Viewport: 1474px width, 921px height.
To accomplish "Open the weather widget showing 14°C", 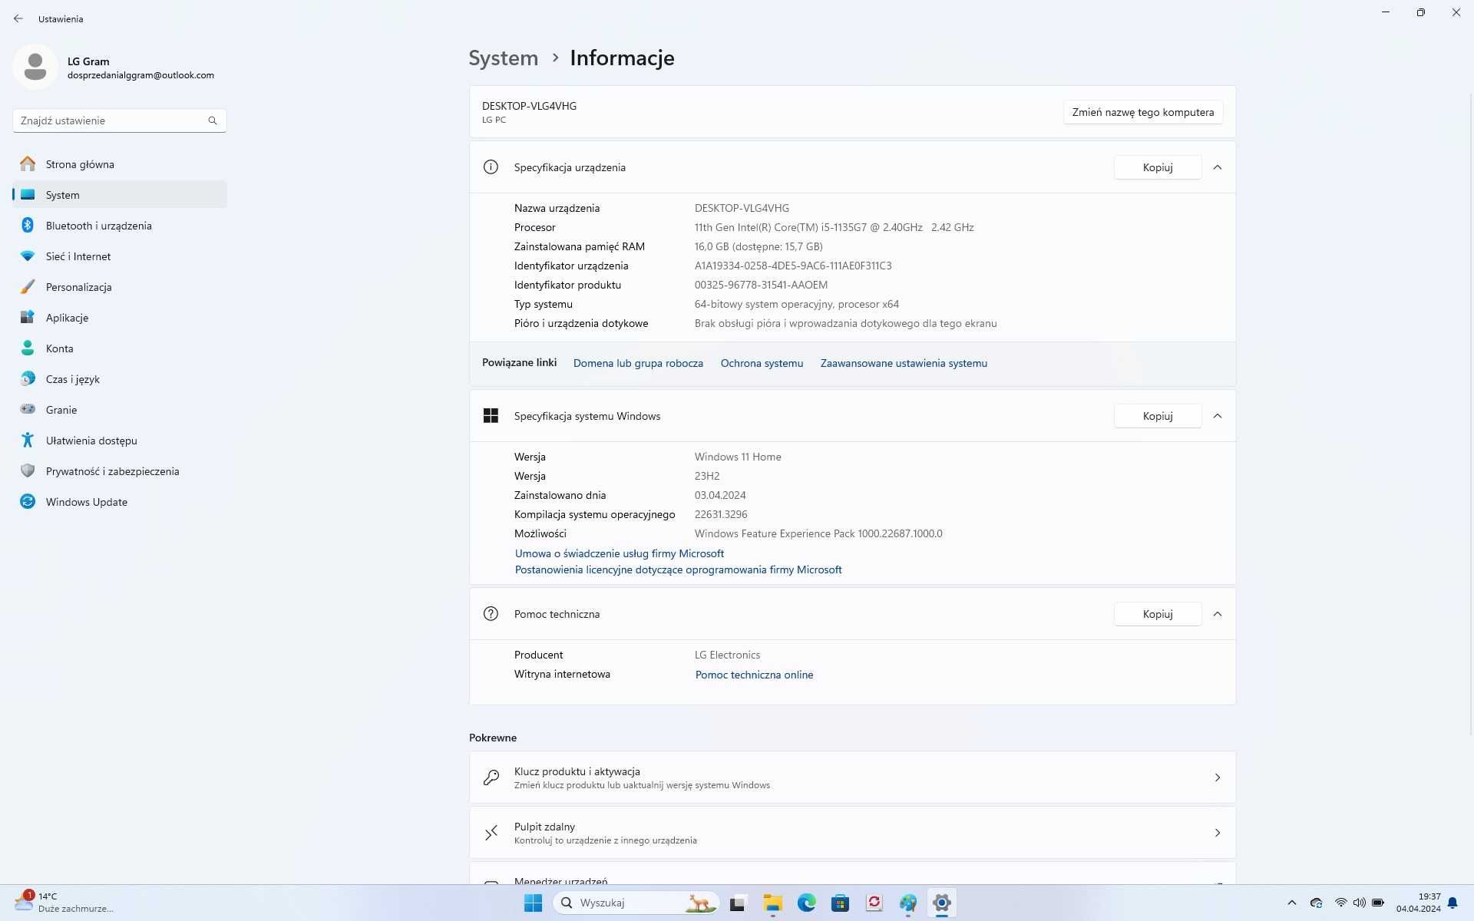I will [64, 903].
